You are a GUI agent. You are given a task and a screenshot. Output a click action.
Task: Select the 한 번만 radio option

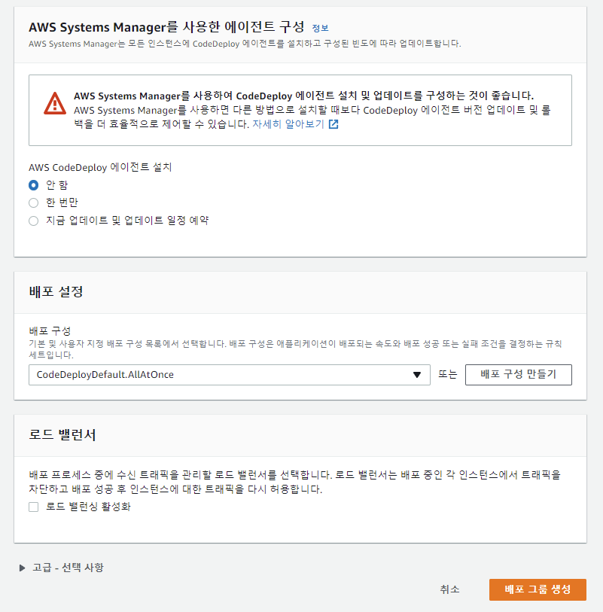34,203
